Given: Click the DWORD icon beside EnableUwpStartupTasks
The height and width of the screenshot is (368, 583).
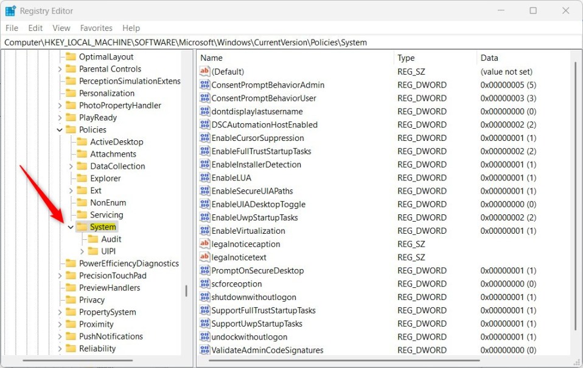Looking at the screenshot, I should 205,217.
